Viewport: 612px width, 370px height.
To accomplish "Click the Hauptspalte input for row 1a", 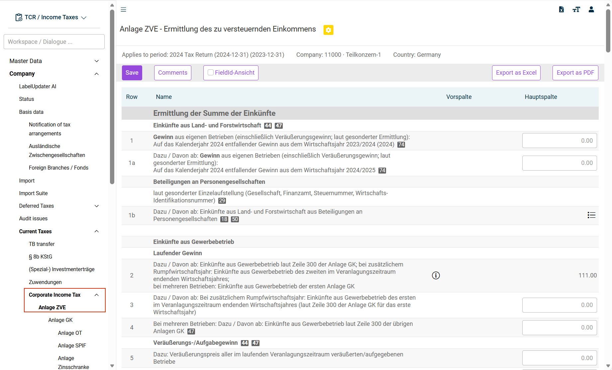I will point(560,163).
